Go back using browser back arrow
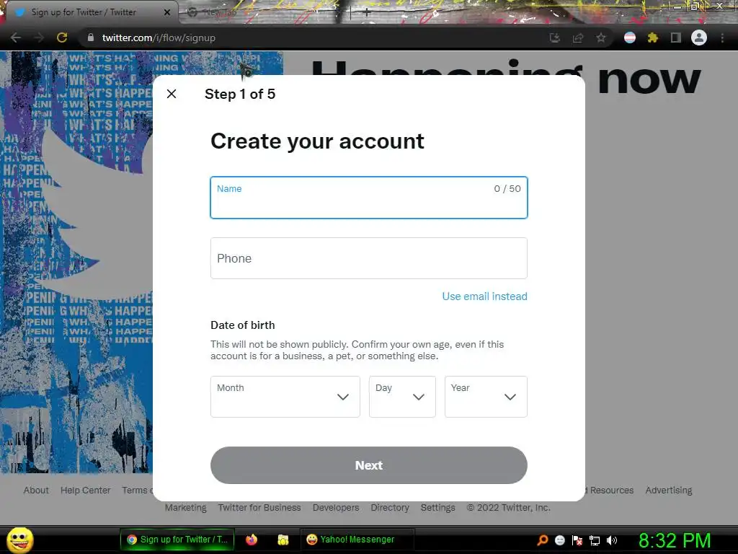 [16, 38]
